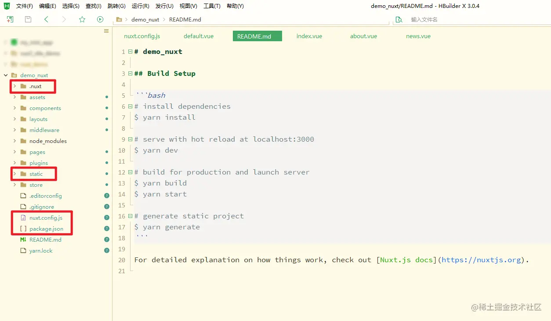Click the .editorconfig file icon
The image size is (551, 321).
[x=23, y=196]
